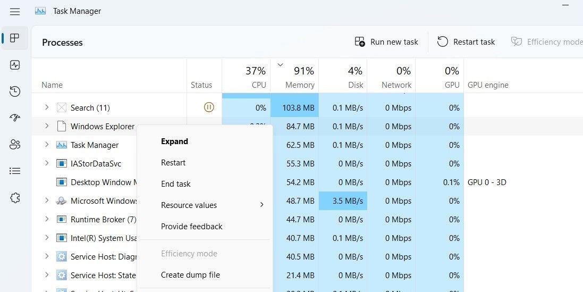Select the Desktop Window Manager process row
Screen dimensions: 583x292
(x=101, y=182)
